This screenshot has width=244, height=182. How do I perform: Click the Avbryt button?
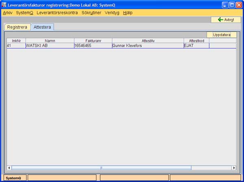(x=226, y=20)
